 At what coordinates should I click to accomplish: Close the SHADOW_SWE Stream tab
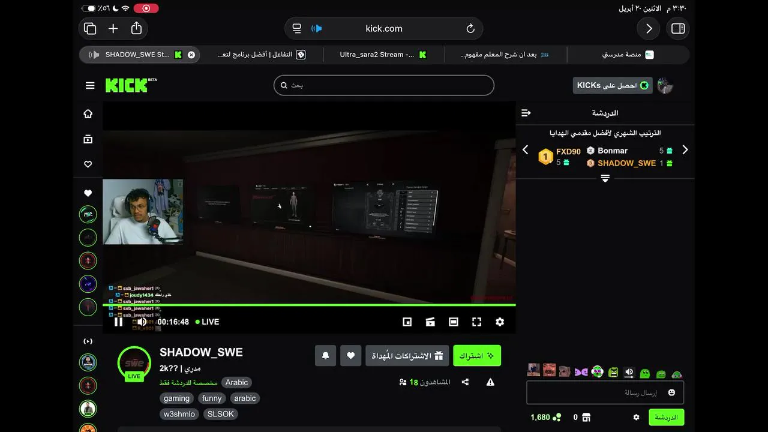click(x=191, y=55)
